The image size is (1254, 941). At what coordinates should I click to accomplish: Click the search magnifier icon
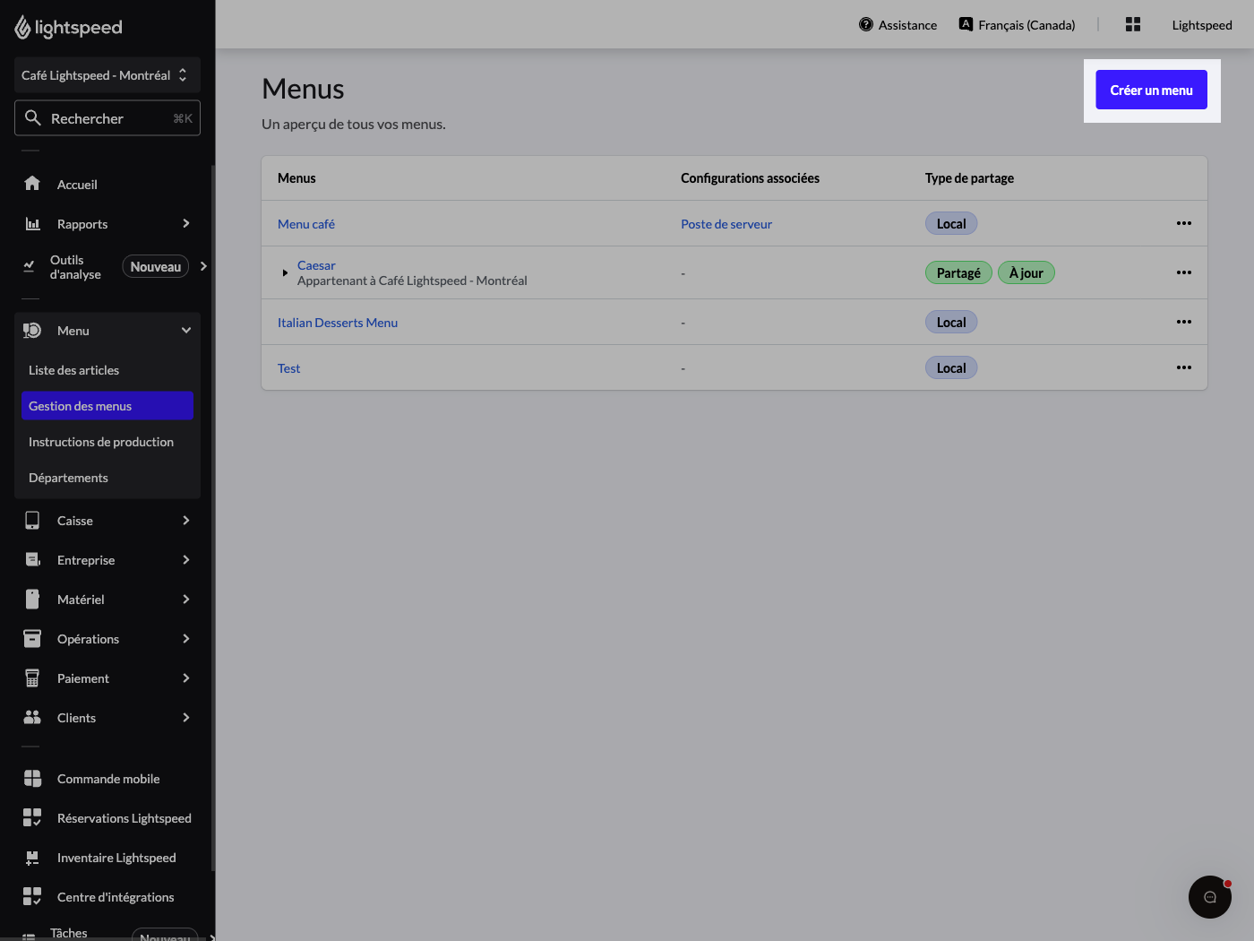[x=33, y=118]
